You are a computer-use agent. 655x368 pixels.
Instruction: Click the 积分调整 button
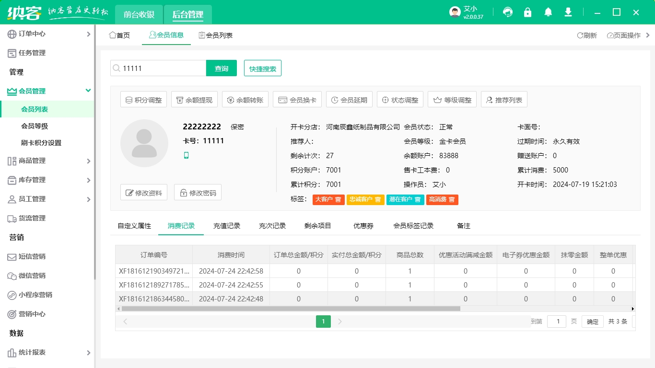click(x=143, y=100)
